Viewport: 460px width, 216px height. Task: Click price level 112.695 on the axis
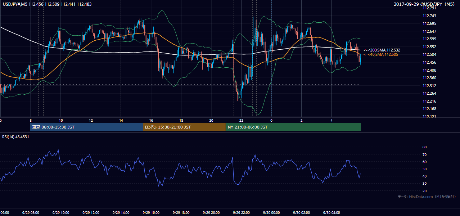[x=429, y=23]
